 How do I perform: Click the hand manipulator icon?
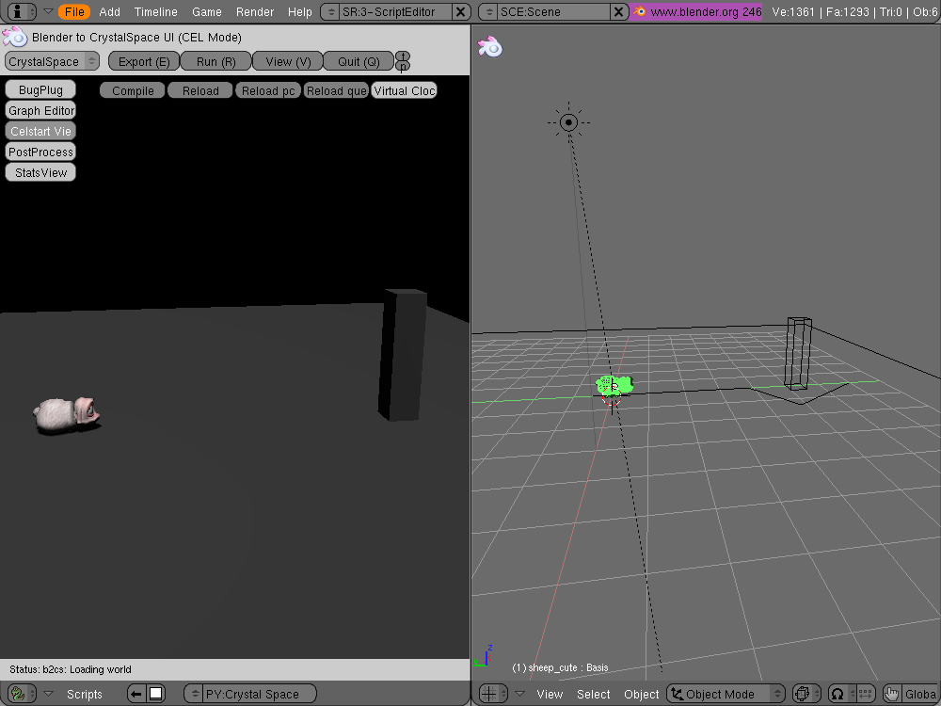pyautogui.click(x=890, y=694)
